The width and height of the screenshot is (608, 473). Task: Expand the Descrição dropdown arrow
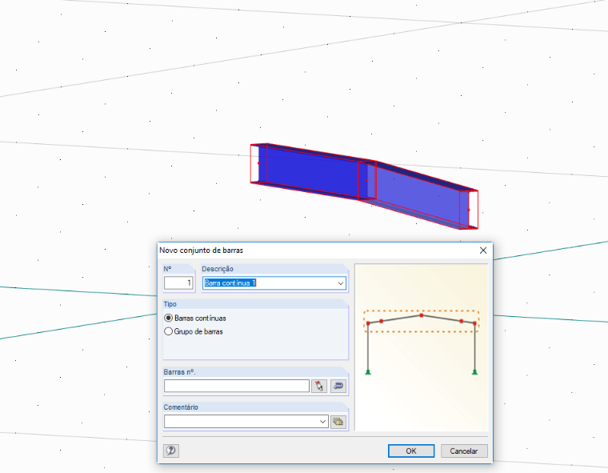(x=341, y=283)
